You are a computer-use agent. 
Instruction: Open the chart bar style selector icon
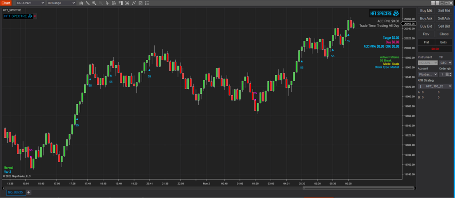[81, 3]
